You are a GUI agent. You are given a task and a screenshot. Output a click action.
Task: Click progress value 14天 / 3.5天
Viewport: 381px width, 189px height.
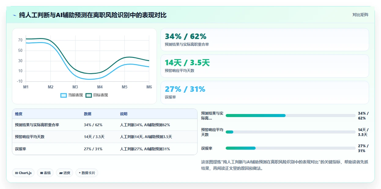pos(363,132)
